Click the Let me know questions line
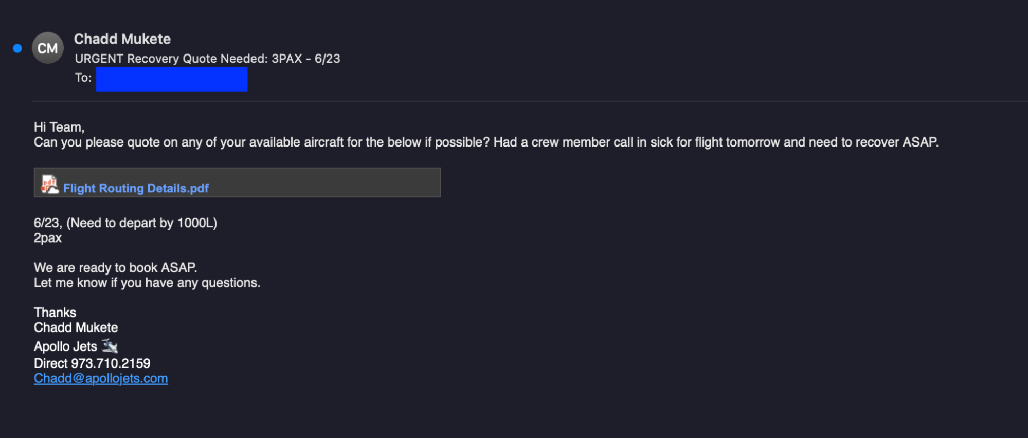 pyautogui.click(x=147, y=283)
